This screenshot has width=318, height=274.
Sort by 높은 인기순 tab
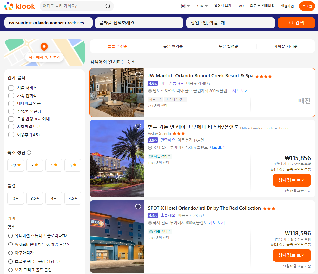[x=173, y=46]
